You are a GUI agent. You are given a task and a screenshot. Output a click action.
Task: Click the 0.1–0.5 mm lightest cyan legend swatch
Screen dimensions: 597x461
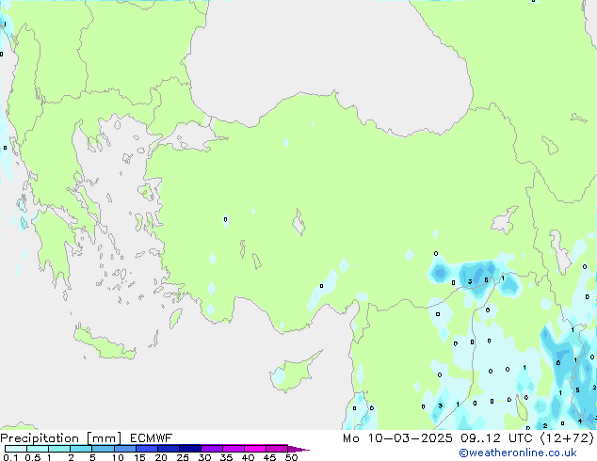point(16,449)
